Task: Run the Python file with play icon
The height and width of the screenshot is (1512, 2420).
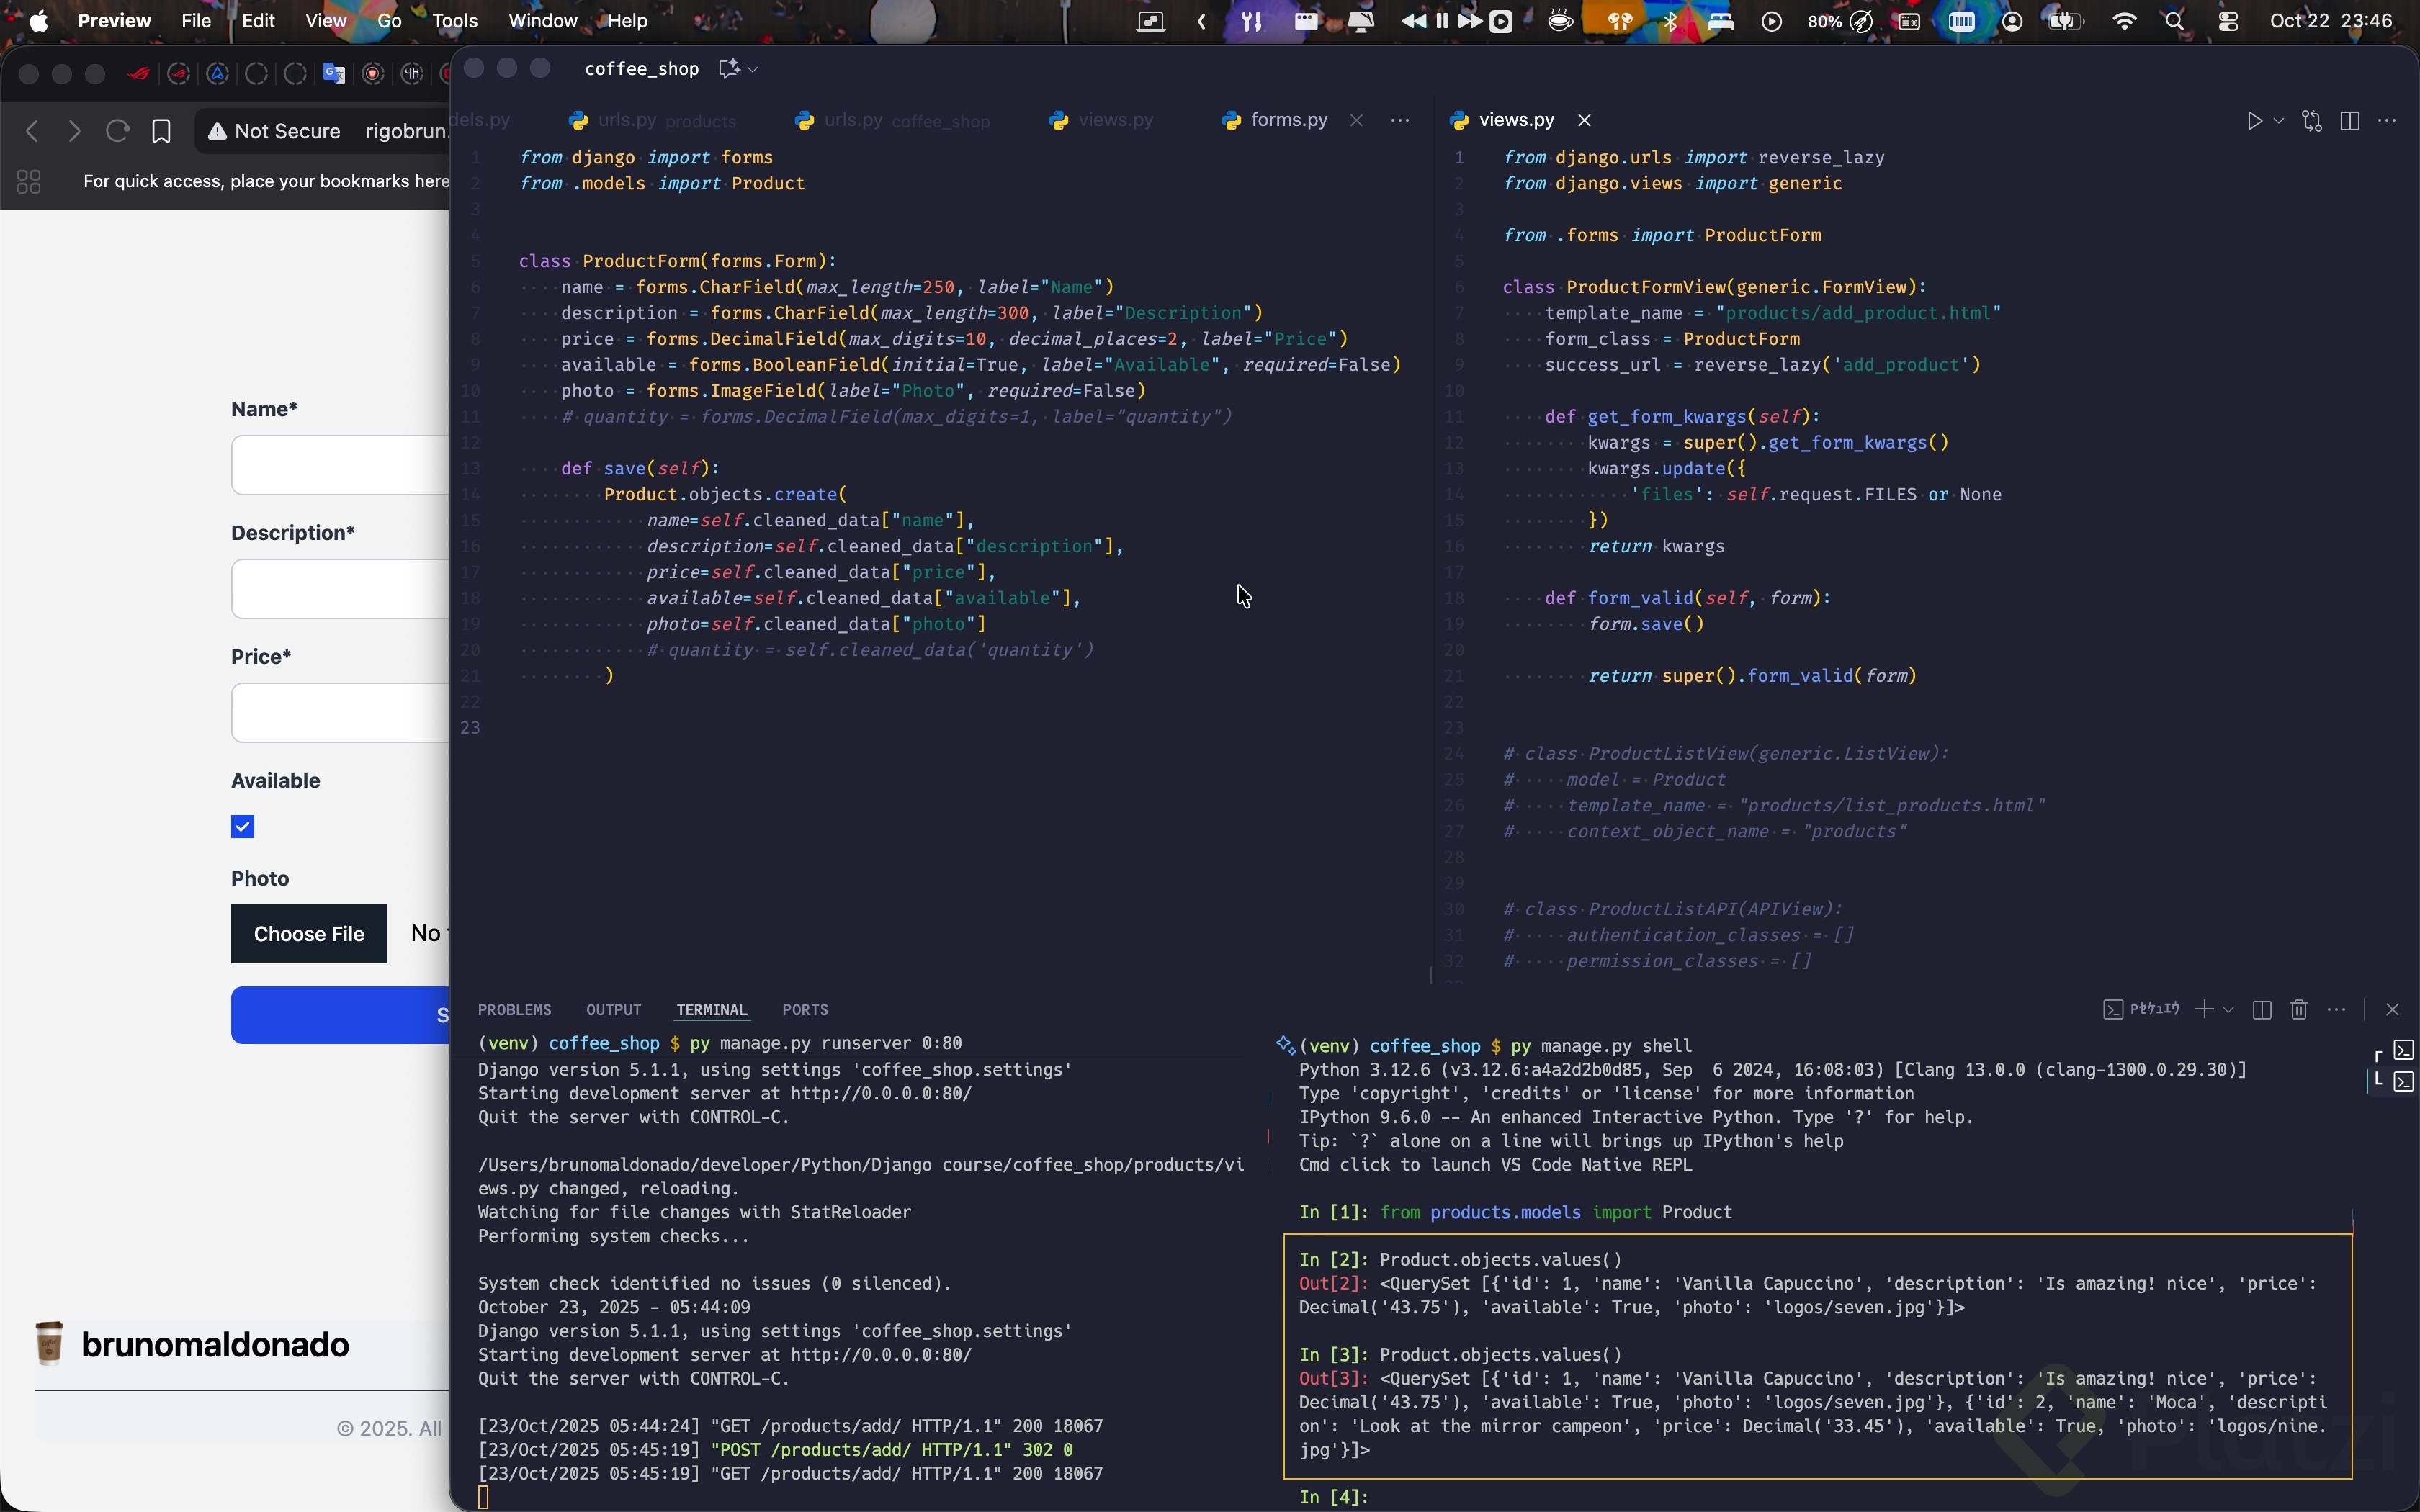Action: [2254, 121]
